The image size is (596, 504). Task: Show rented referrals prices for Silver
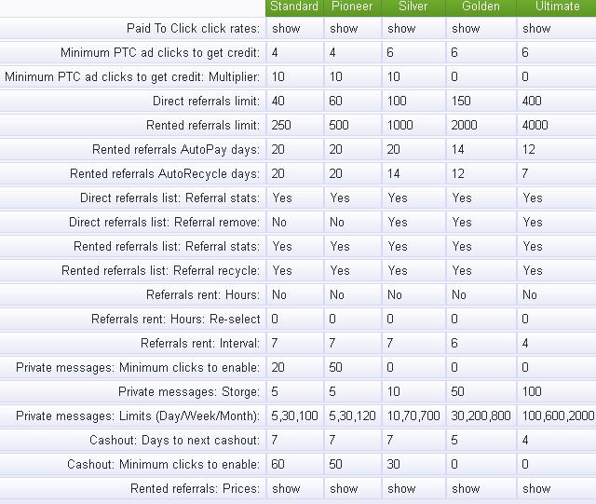(x=401, y=488)
